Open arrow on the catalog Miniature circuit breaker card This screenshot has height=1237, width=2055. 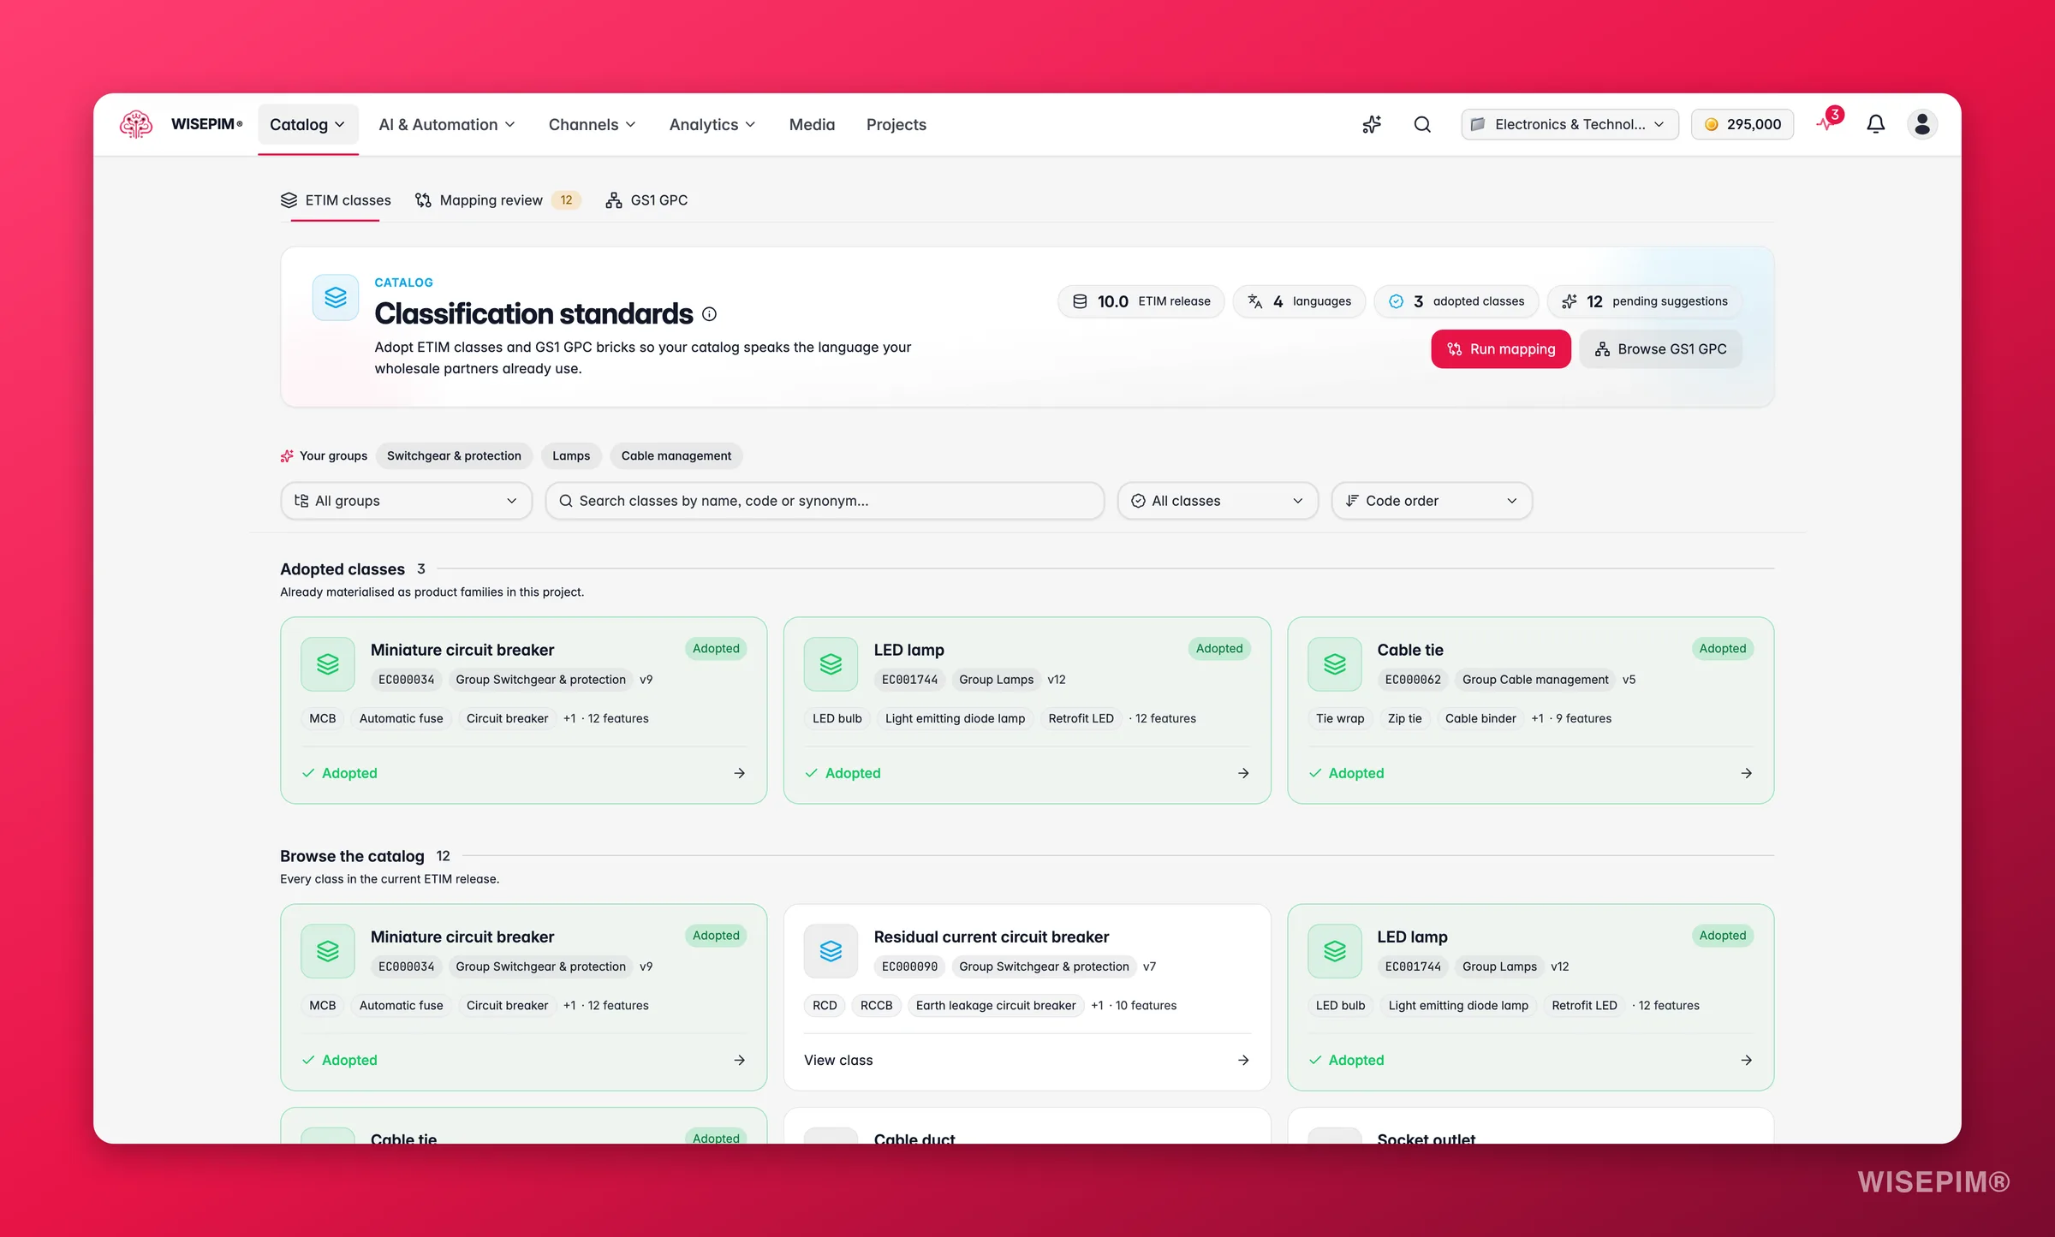click(740, 1060)
